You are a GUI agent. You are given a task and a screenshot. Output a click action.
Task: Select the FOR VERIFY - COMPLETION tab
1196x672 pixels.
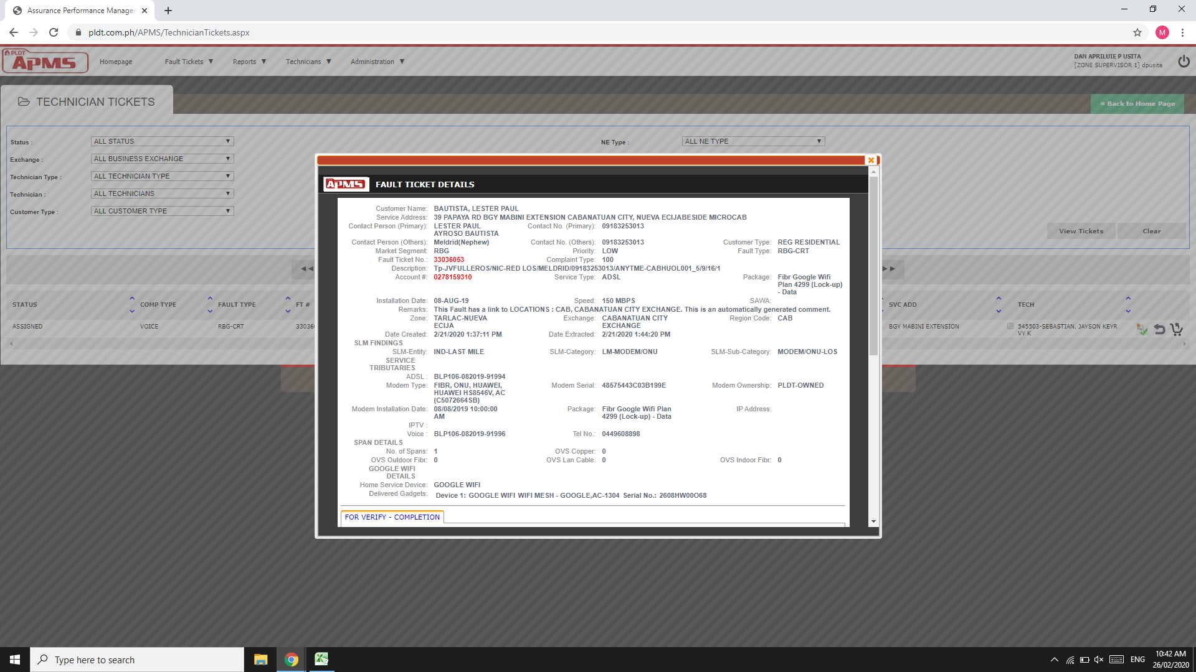(x=392, y=517)
